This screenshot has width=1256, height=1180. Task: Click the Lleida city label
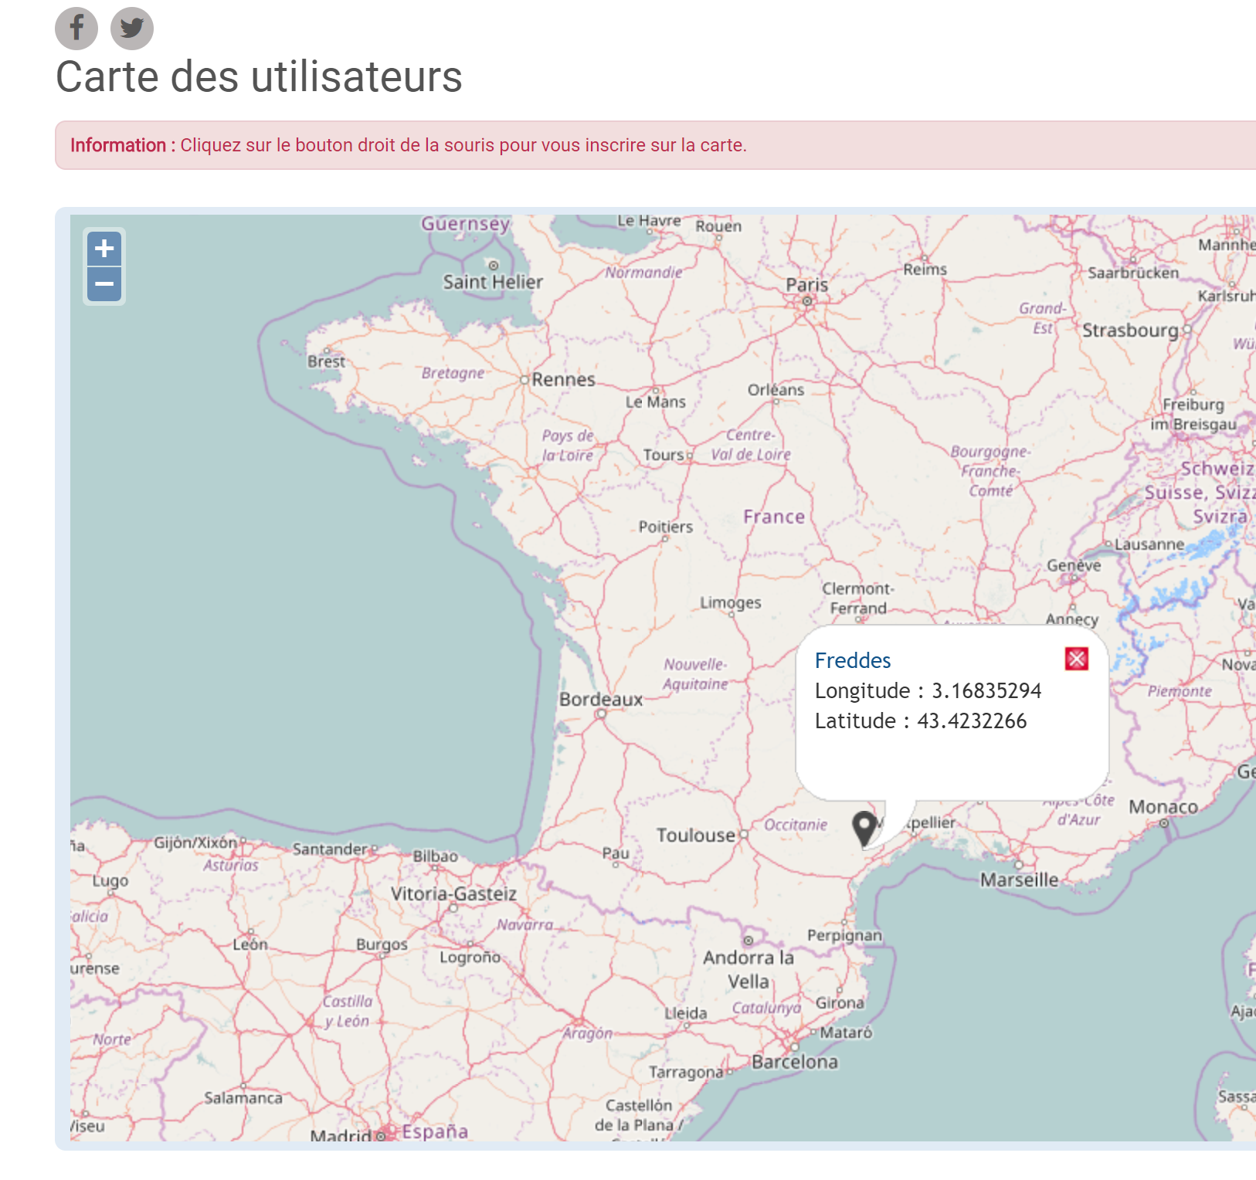[686, 1013]
